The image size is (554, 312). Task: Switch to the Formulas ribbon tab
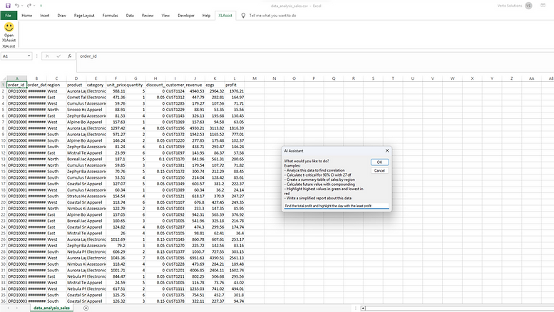pyautogui.click(x=111, y=16)
